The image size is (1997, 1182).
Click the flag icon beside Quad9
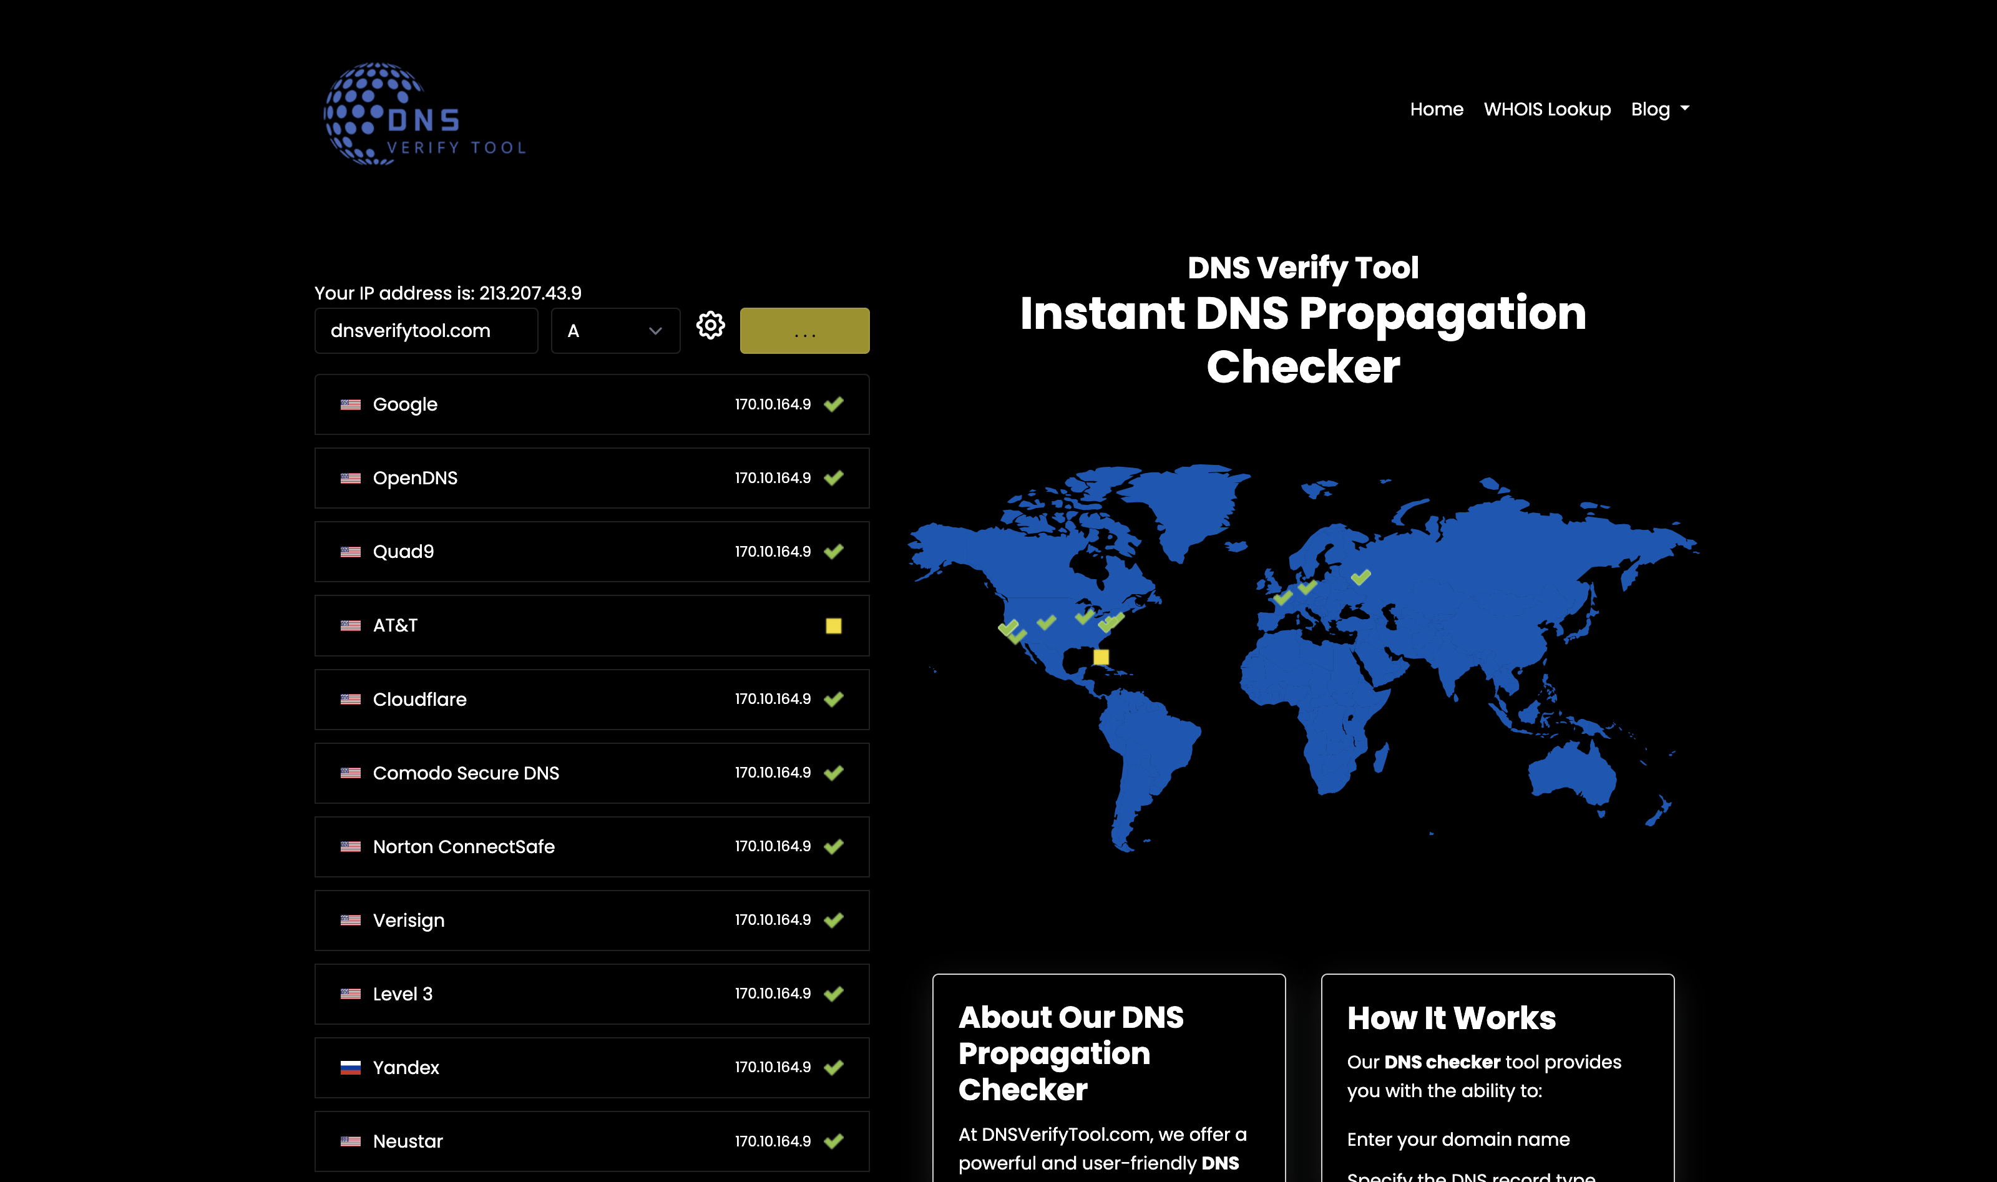(x=350, y=552)
